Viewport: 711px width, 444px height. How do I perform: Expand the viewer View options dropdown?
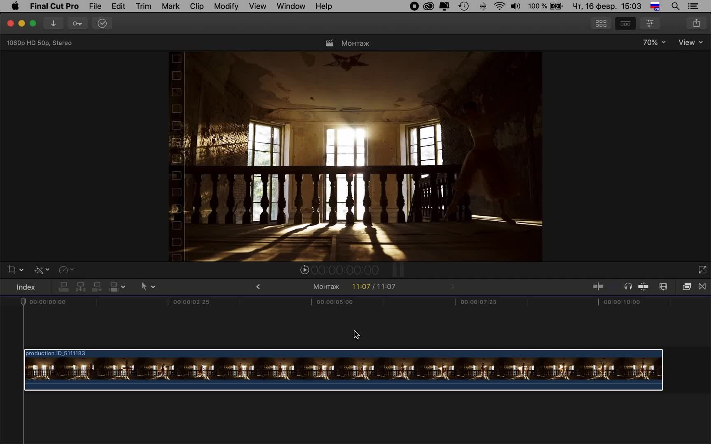[690, 42]
